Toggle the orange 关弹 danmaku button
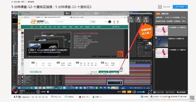This screenshot has height=102, width=196. click(x=124, y=92)
